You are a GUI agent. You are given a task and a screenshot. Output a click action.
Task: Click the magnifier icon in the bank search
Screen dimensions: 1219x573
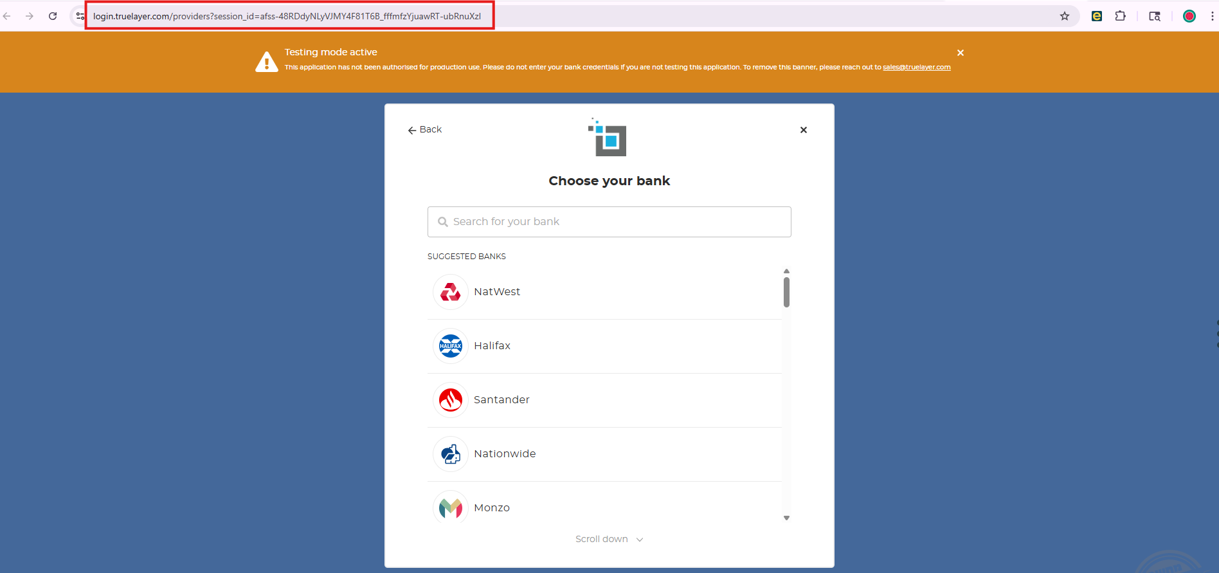pyautogui.click(x=443, y=222)
